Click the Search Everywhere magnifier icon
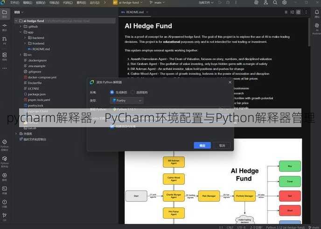This screenshot has width=321, height=229. 275,2
